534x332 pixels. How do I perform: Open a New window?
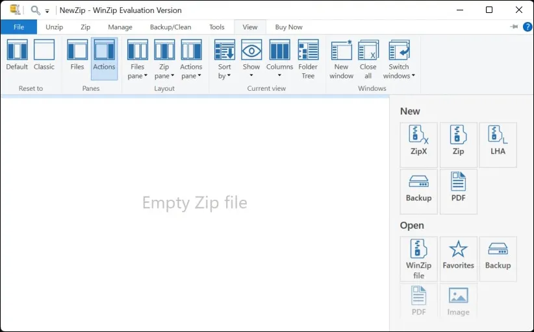click(x=341, y=59)
